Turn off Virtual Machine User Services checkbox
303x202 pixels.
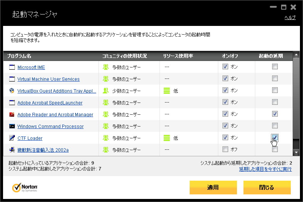pyautogui.click(x=225, y=79)
